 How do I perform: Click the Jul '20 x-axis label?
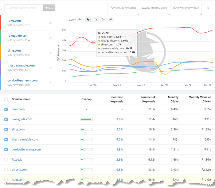pos(93,85)
